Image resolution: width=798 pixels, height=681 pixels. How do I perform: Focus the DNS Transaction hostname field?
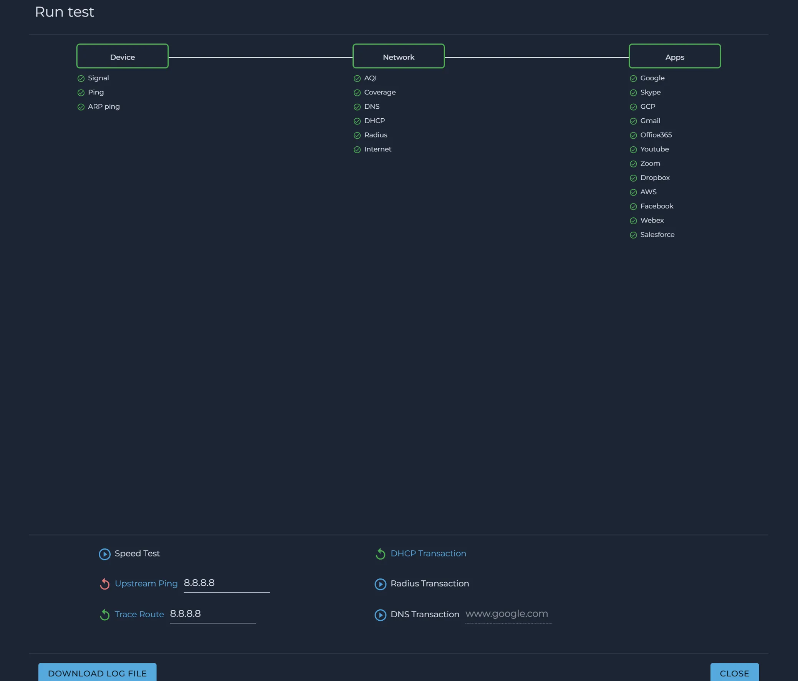pos(508,614)
